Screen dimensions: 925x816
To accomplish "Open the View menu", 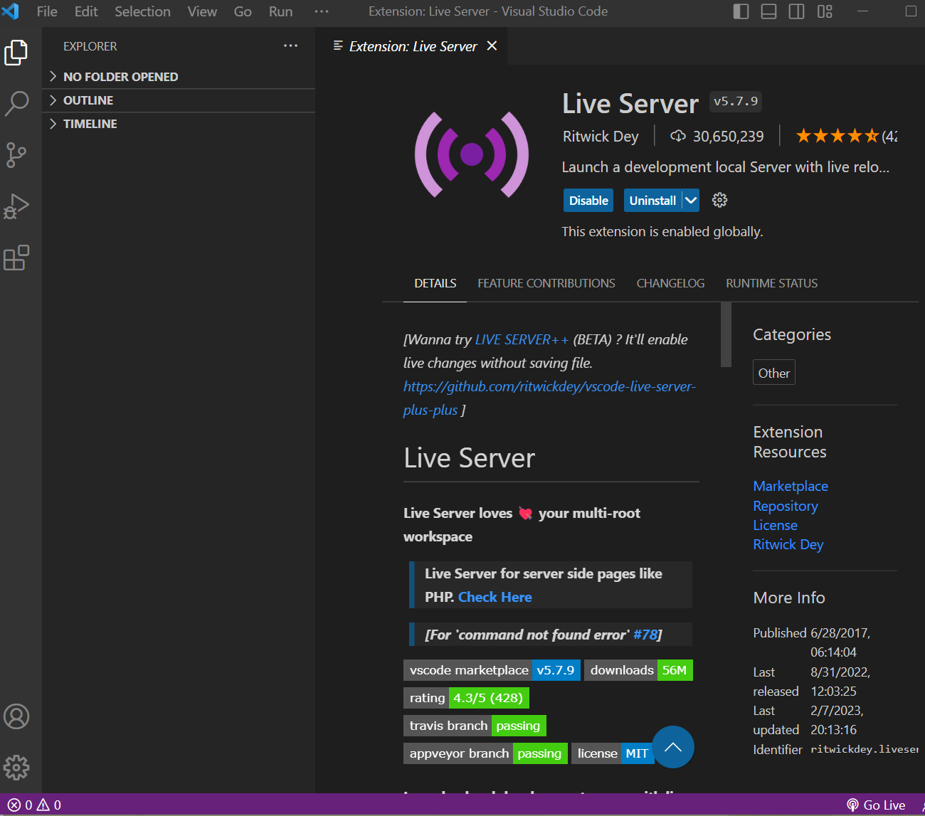I will (x=202, y=11).
